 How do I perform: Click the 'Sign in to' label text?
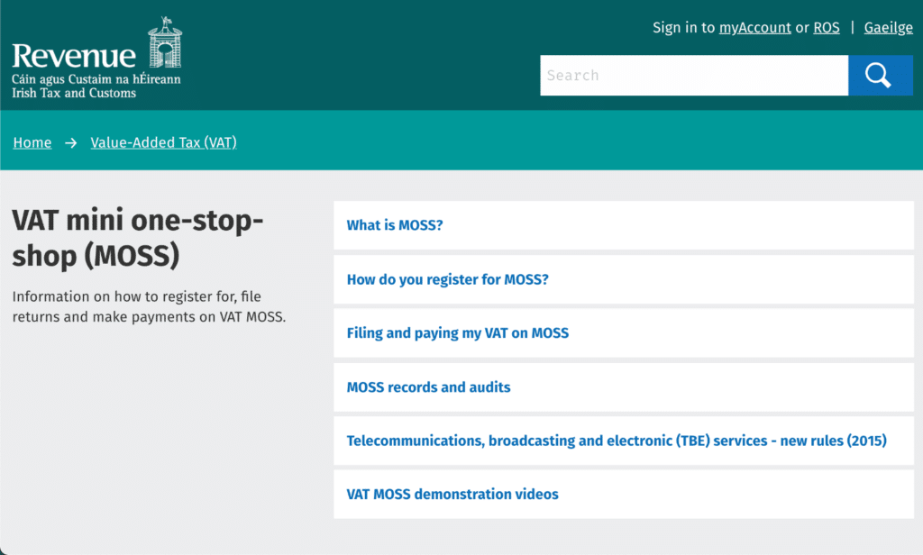pos(684,28)
